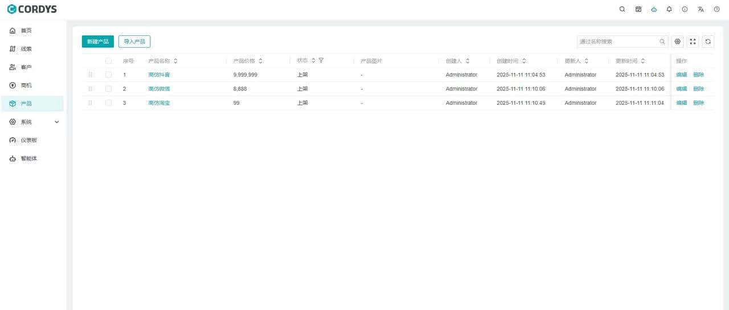Click the 新建产品 button
Image resolution: width=729 pixels, height=310 pixels.
tap(98, 42)
